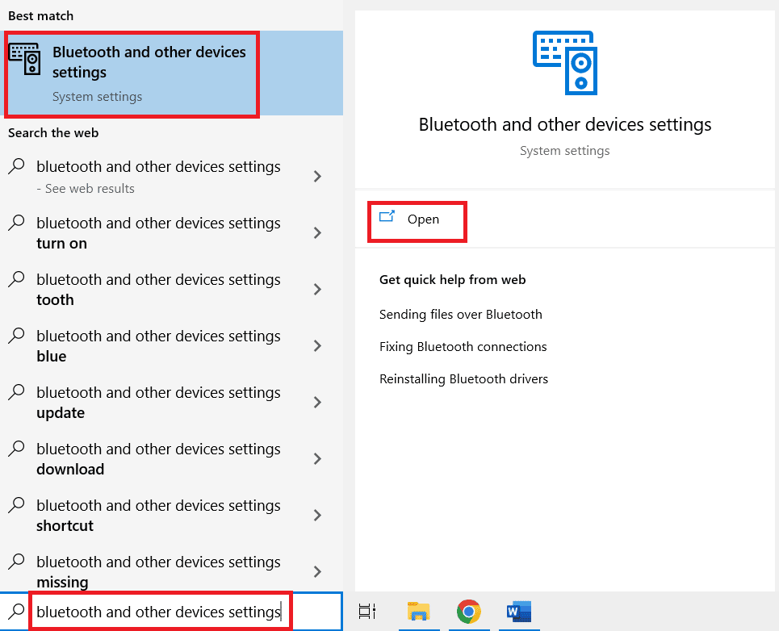The width and height of the screenshot is (779, 631).
Task: Expand chevron for 'download' suggestion
Action: pyautogui.click(x=317, y=459)
